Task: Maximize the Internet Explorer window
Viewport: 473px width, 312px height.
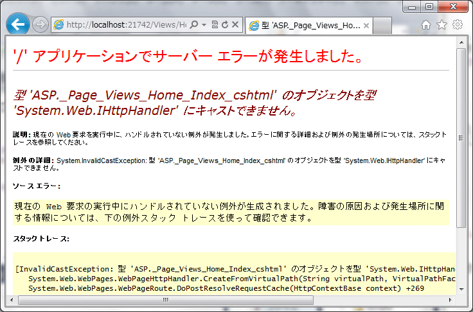Action: (429, 6)
